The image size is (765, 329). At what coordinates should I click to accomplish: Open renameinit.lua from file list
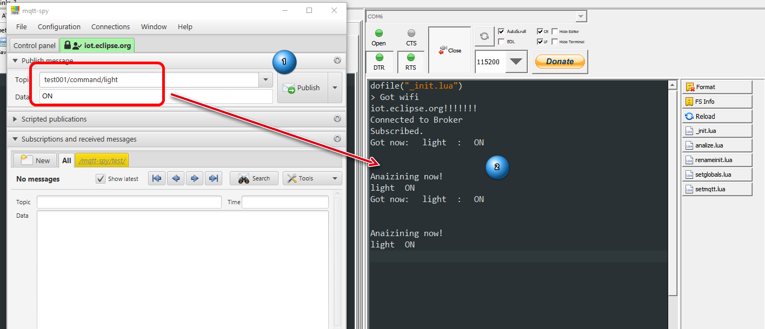coord(717,160)
